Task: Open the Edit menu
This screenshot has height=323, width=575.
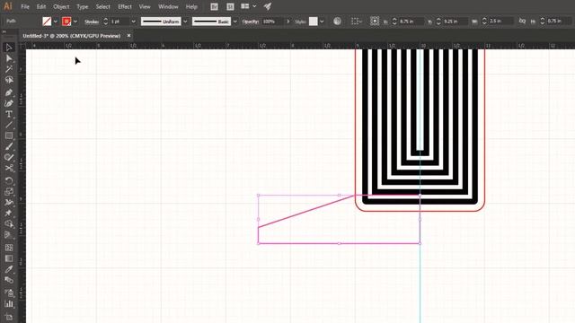Action: 41,6
